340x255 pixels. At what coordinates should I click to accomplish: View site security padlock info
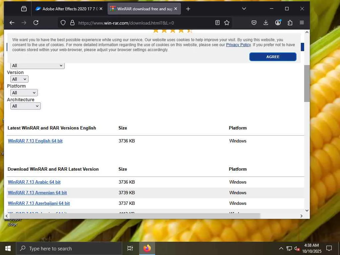(72, 23)
